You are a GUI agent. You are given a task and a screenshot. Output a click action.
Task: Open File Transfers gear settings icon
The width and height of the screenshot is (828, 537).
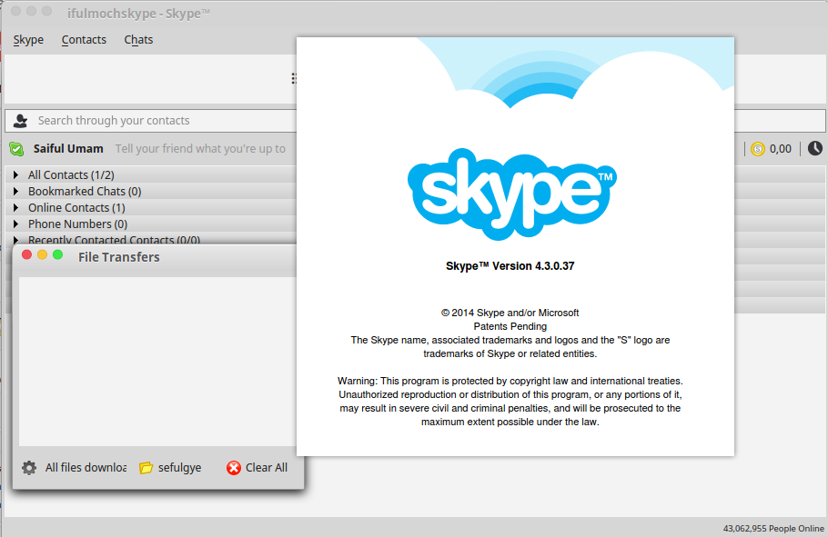pyautogui.click(x=29, y=467)
